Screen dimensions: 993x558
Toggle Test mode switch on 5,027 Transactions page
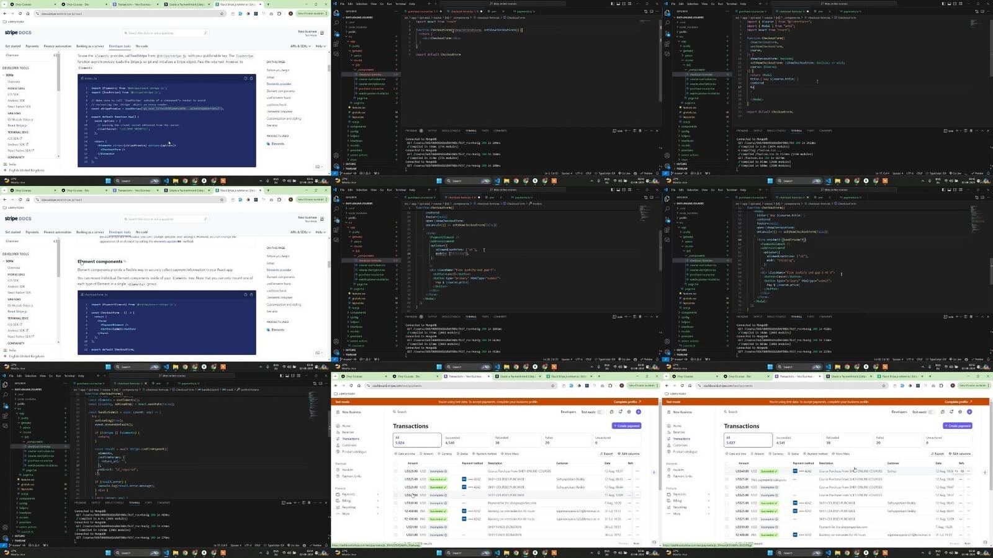pyautogui.click(x=931, y=412)
